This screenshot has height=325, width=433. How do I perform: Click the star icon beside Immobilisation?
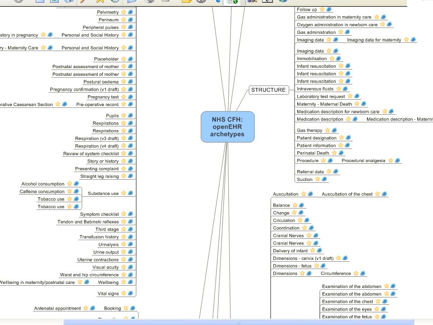[x=332, y=58]
